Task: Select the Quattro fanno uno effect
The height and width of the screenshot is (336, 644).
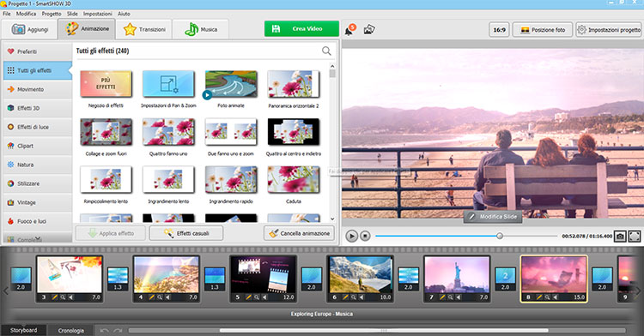Action: 168,132
